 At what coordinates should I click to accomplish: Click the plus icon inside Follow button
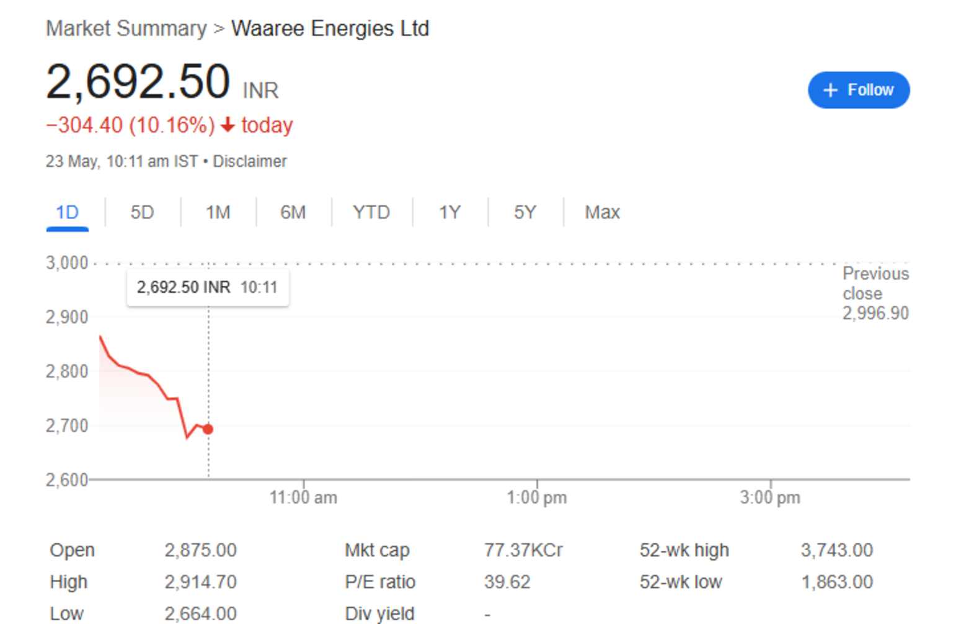[829, 89]
